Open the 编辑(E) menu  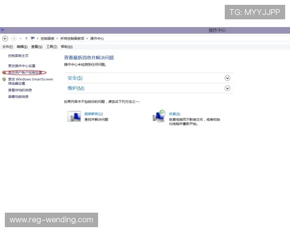22,47
